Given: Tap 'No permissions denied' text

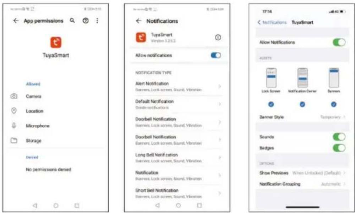Looking at the screenshot, I should (48, 169).
